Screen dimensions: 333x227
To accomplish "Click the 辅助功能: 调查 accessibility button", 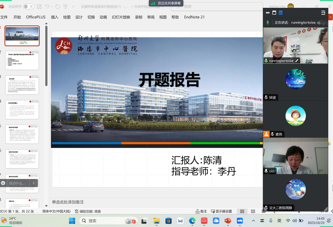I will [x=88, y=211].
